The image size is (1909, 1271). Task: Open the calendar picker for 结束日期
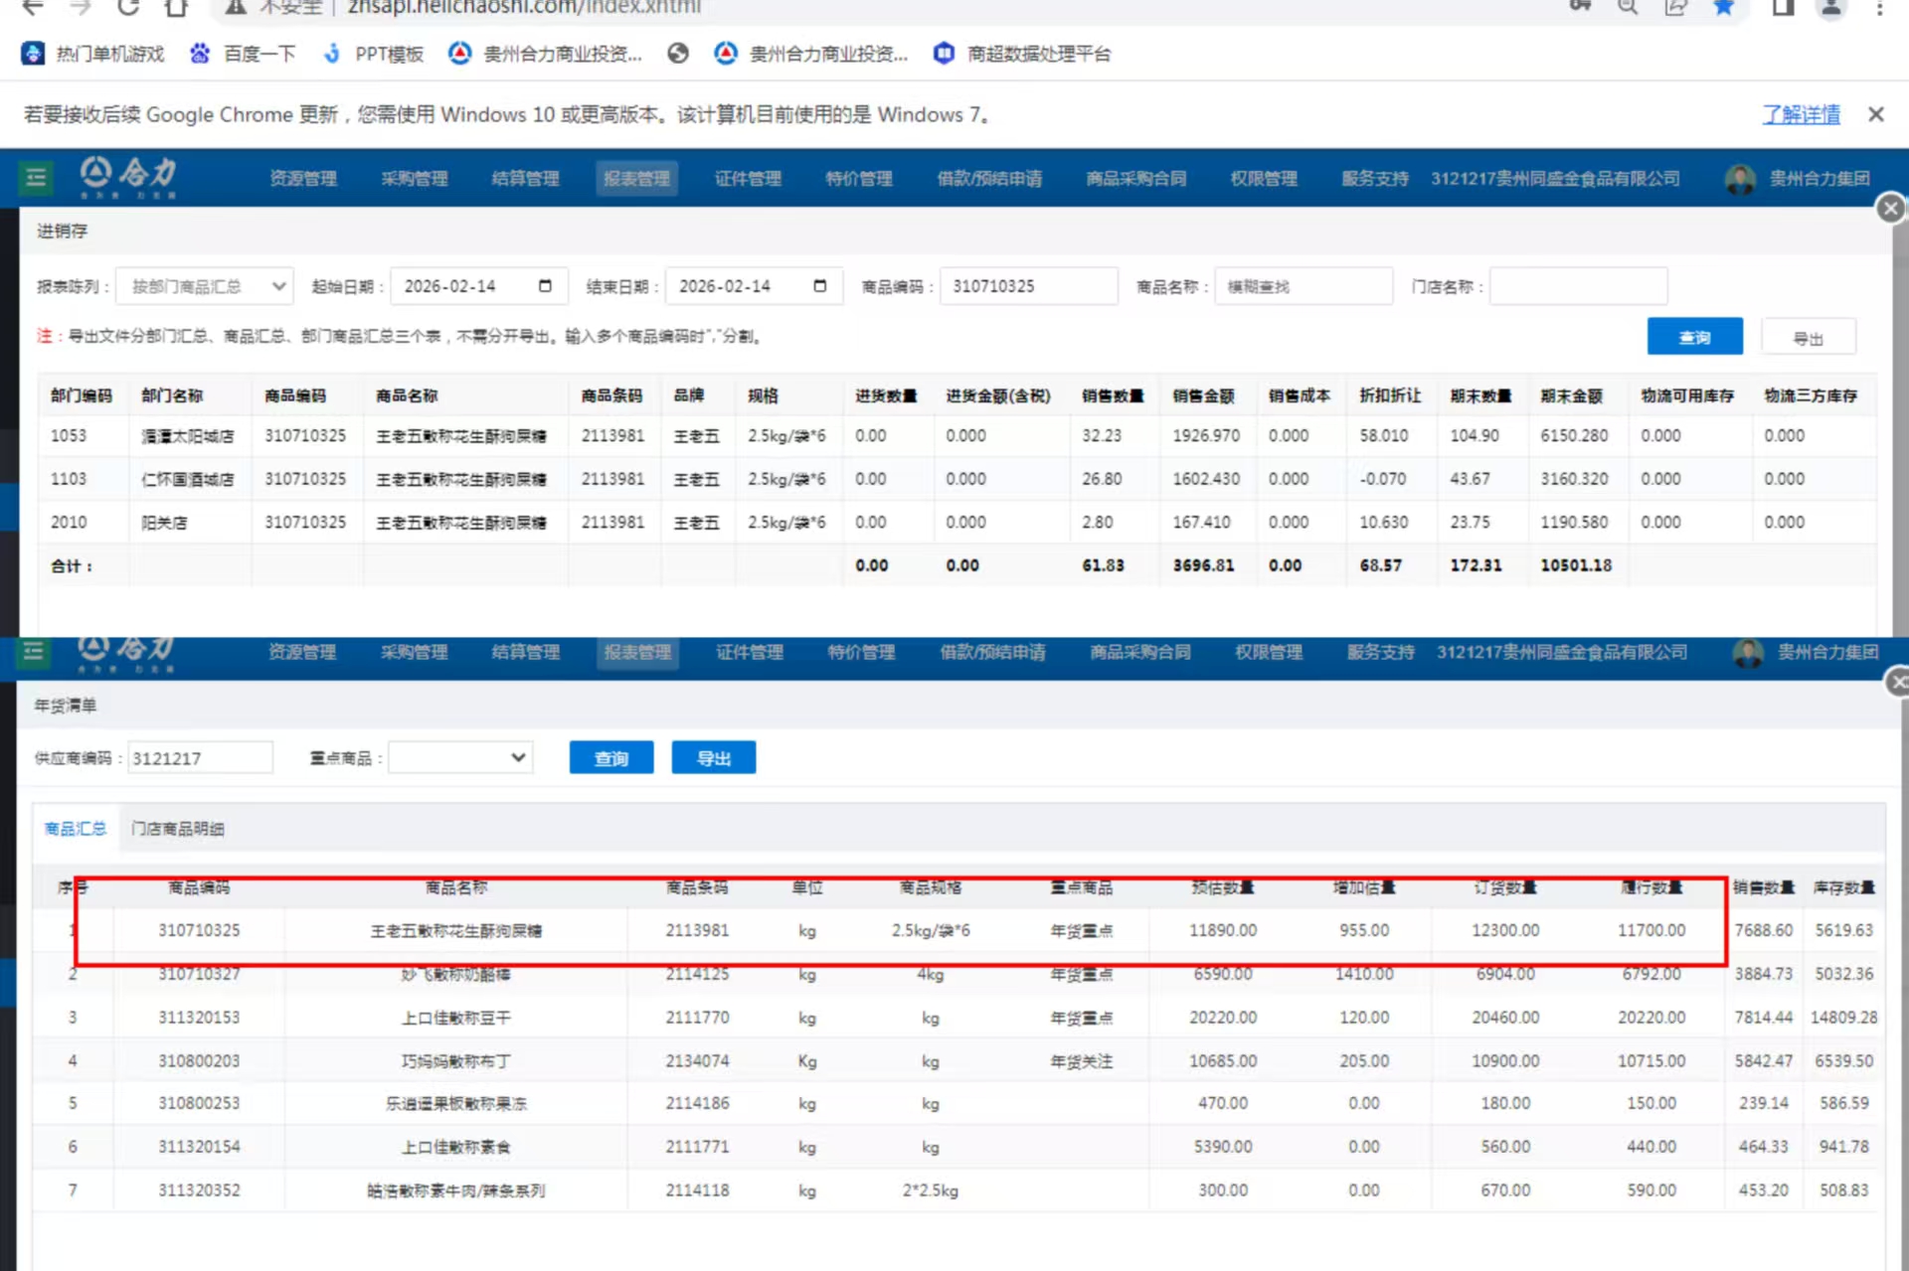point(819,286)
